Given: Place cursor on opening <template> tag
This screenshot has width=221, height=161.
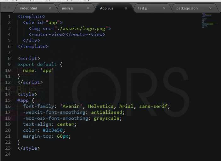Looking at the screenshot, I should click(x=31, y=16).
